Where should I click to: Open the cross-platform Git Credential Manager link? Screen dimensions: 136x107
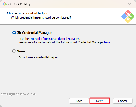point(54,39)
